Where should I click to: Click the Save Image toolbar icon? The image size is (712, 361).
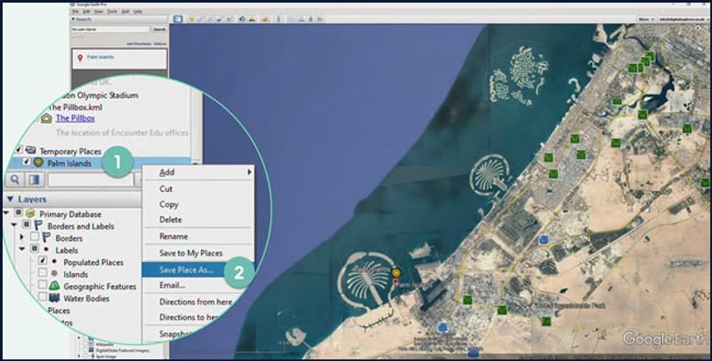311,19
